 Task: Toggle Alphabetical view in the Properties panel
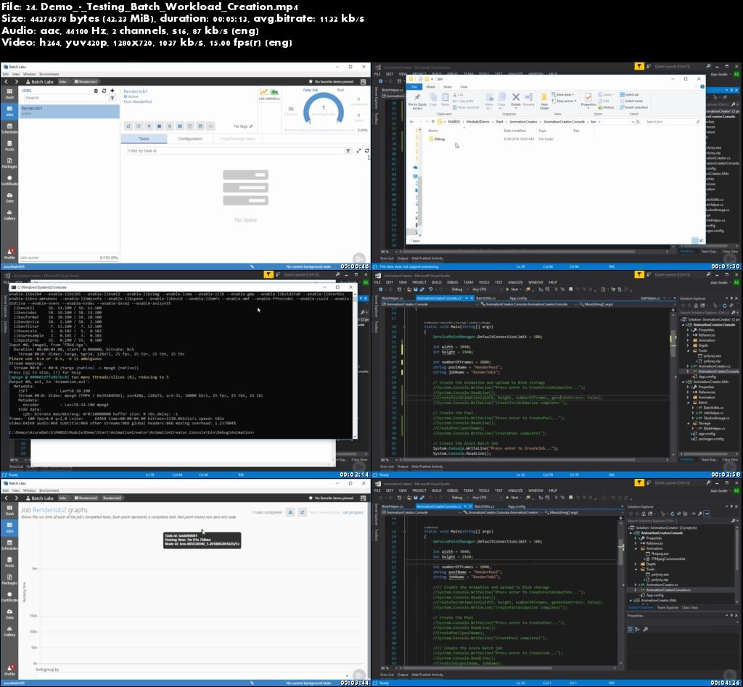pos(637,629)
